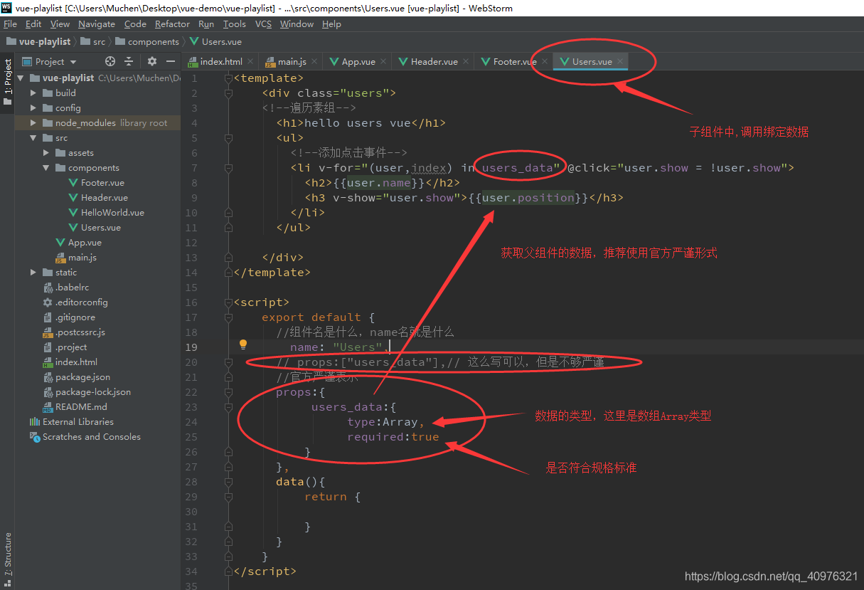864x590 pixels.
Task: Open the Navigate menu
Action: [97, 24]
